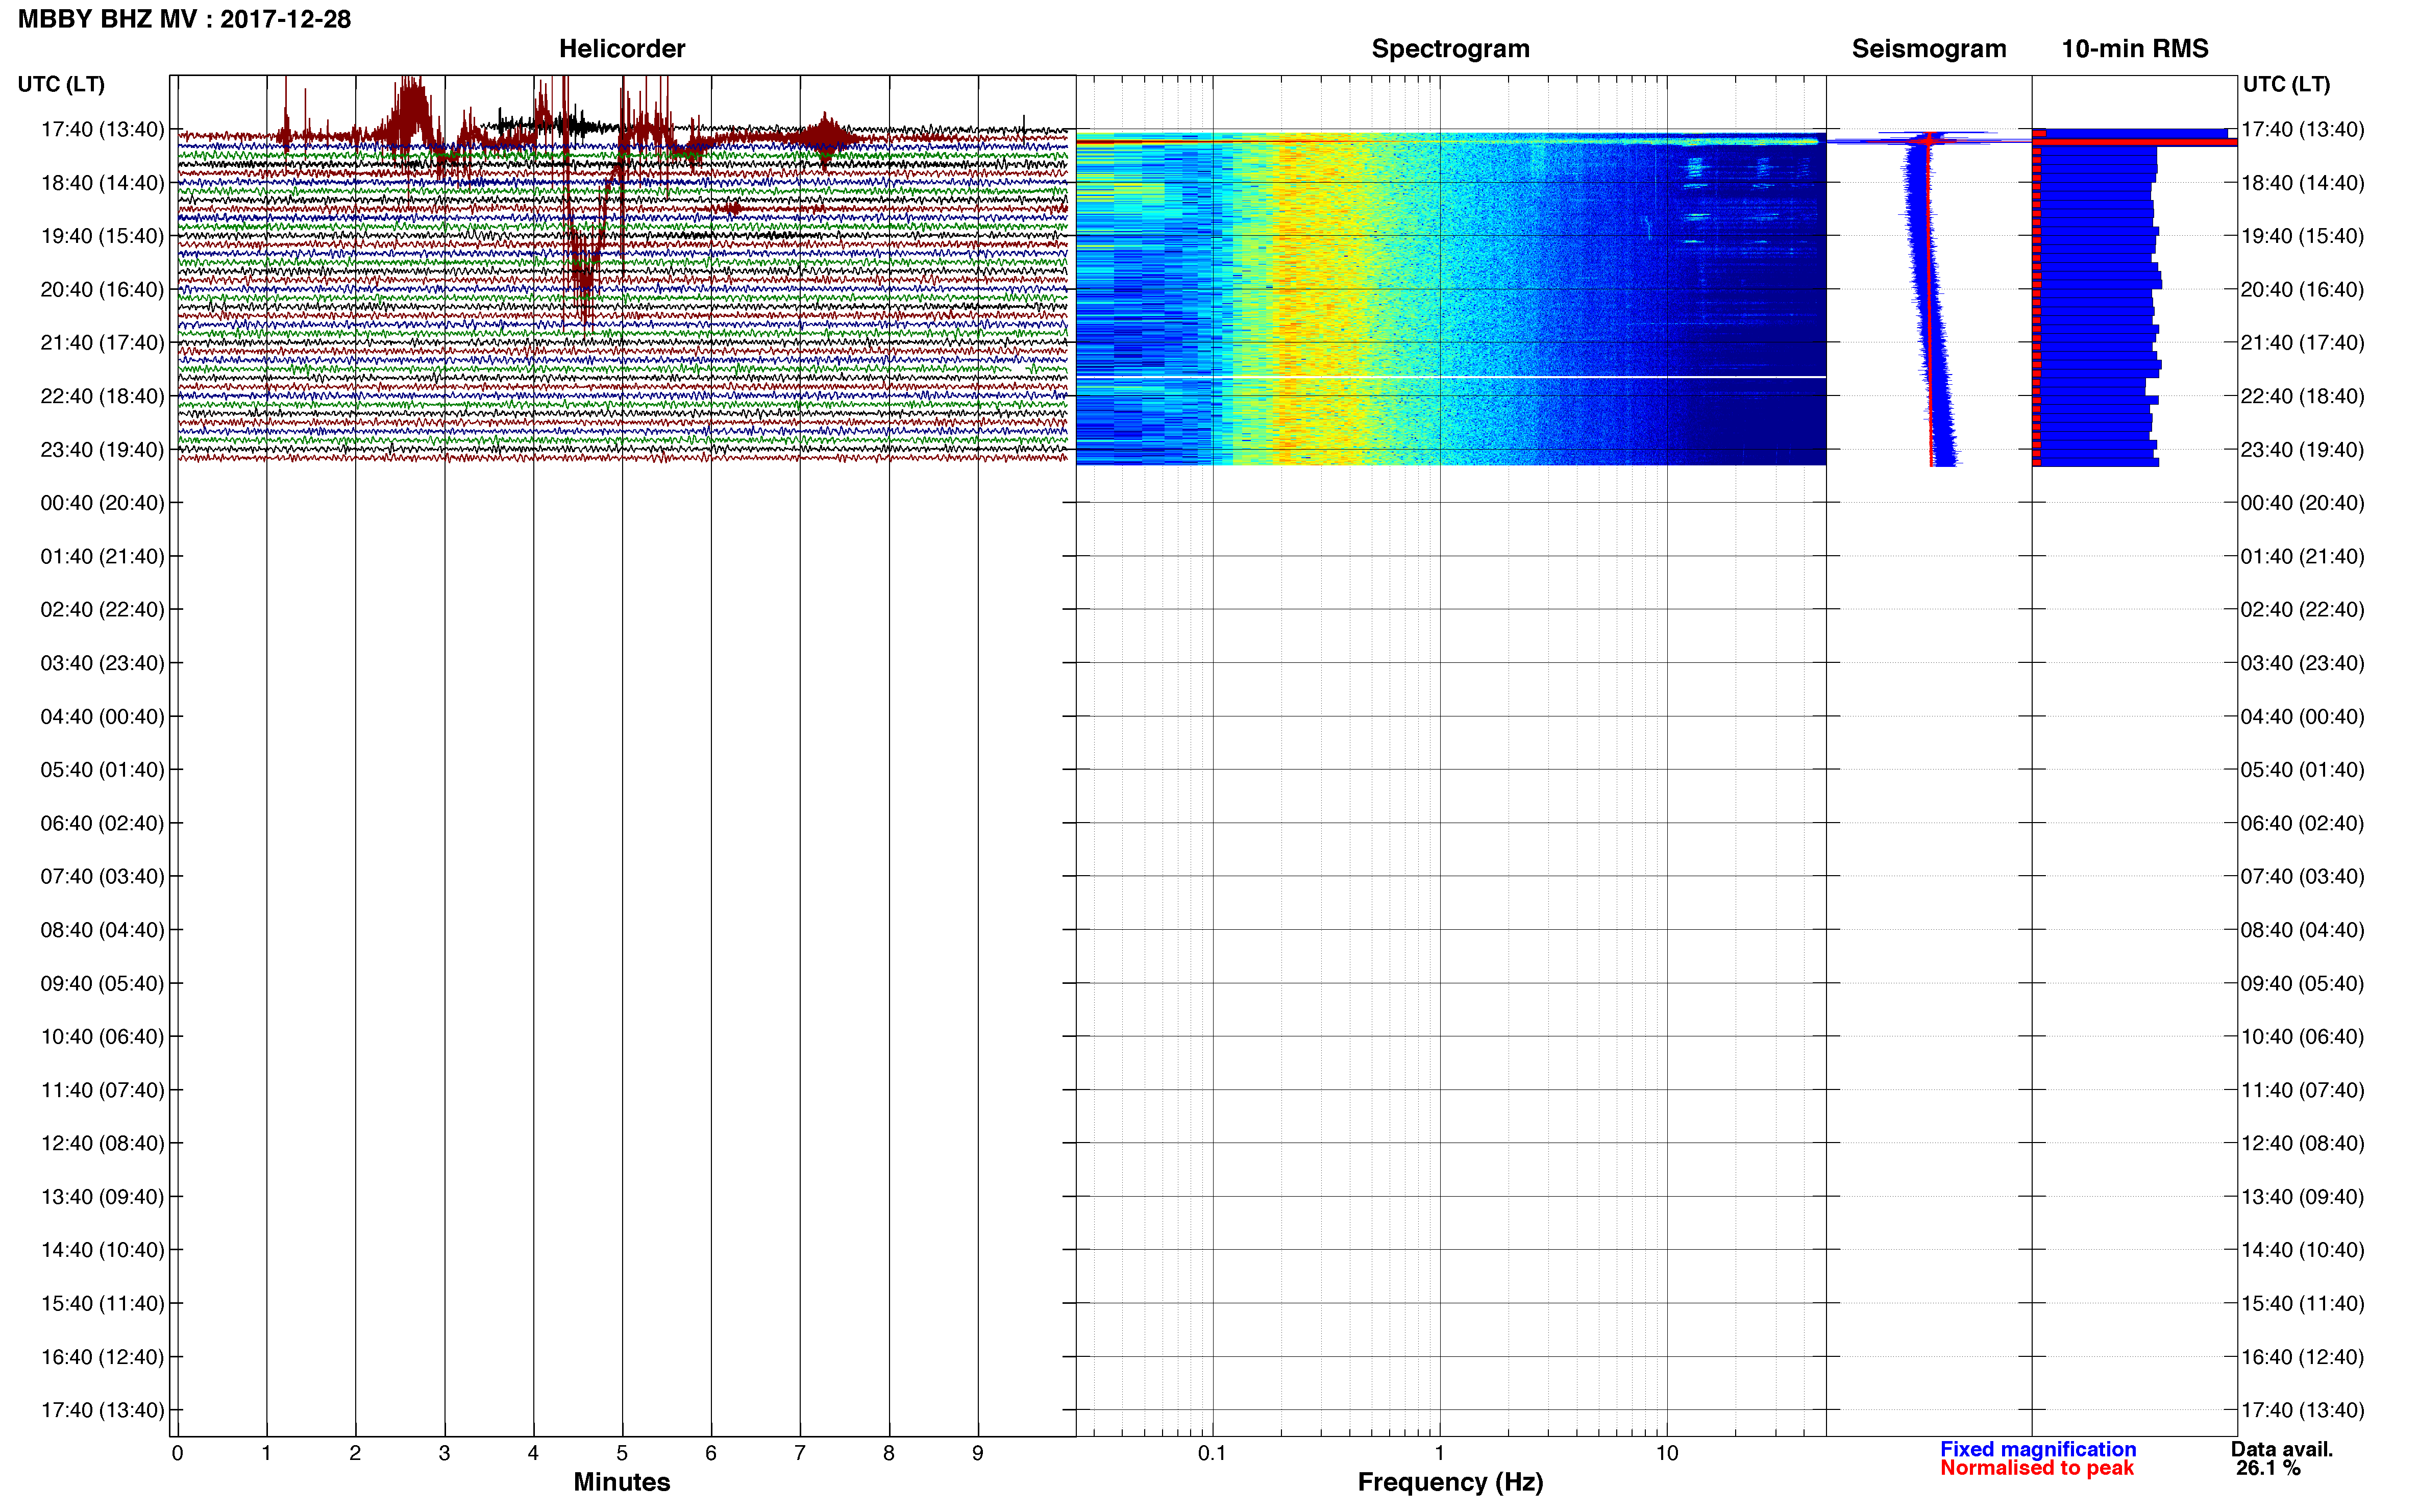Screen dimensions: 2419x1512
Task: Click "15:40 (11:40)" on the RMS panel time axis
Action: click(x=2302, y=1303)
